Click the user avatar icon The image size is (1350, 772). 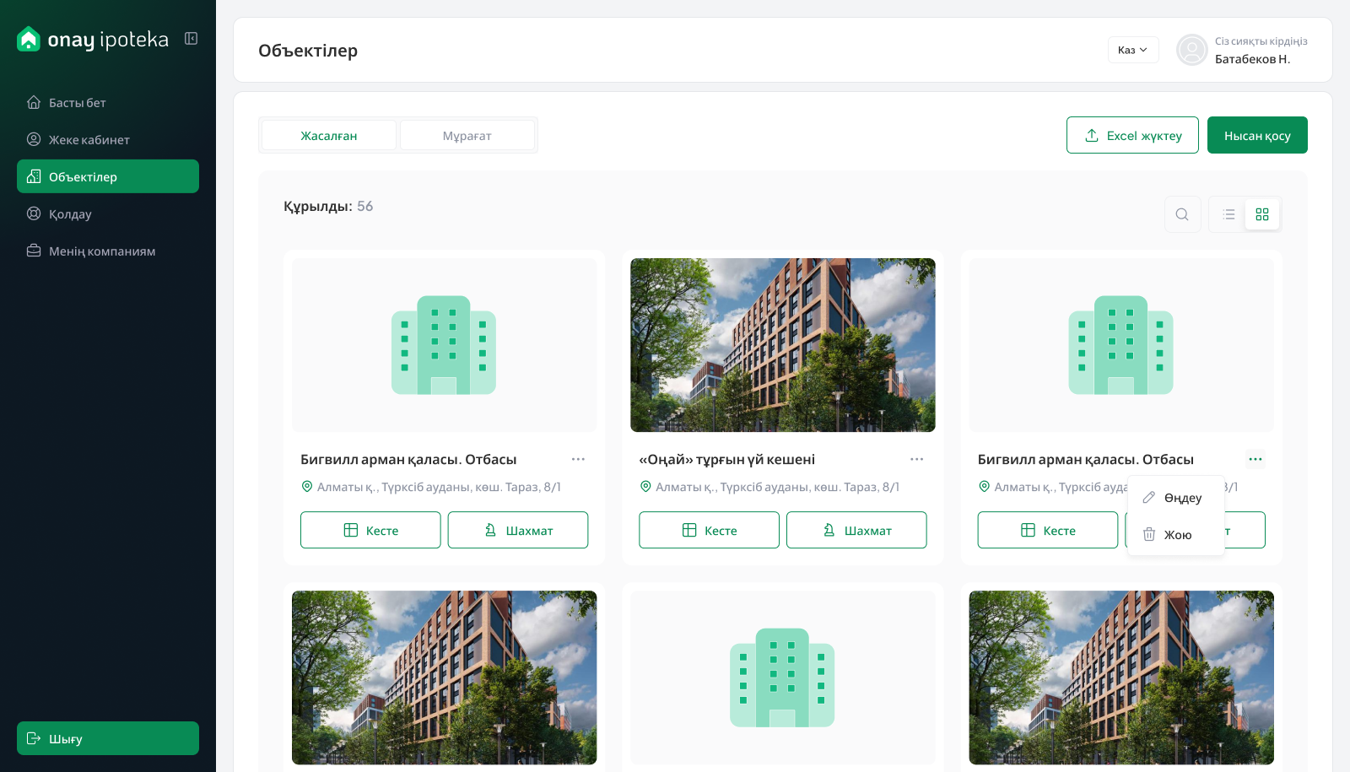click(1191, 50)
